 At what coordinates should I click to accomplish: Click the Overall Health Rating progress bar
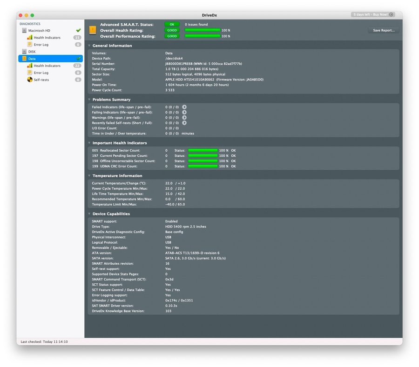click(203, 30)
